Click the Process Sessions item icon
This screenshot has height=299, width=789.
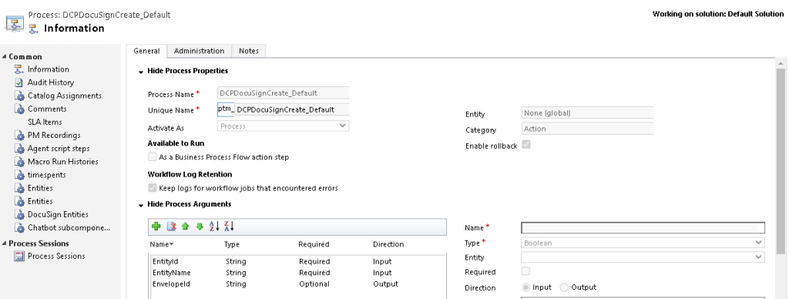pyautogui.click(x=19, y=256)
